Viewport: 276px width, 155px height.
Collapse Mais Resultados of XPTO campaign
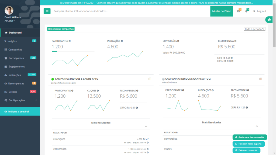[146, 126]
